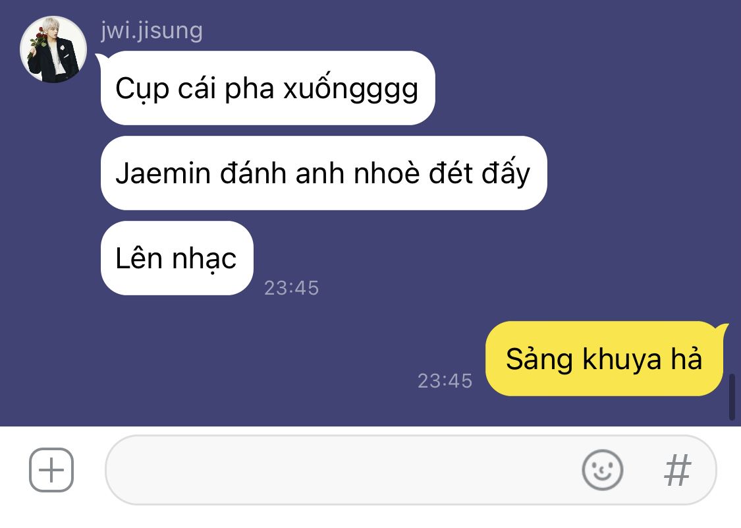Open the plus attachment menu
741x528 pixels.
pyautogui.click(x=51, y=470)
